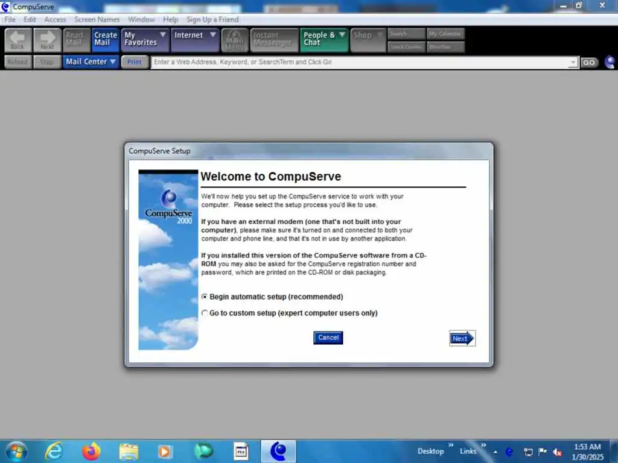Click the small Search toolbar button

[x=406, y=34]
